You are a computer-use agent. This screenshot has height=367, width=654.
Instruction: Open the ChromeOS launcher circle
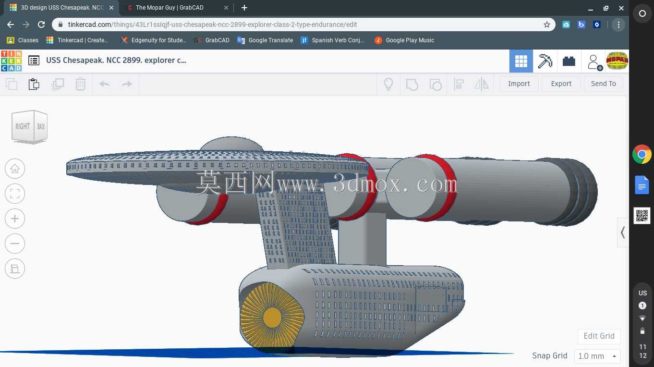642,14
